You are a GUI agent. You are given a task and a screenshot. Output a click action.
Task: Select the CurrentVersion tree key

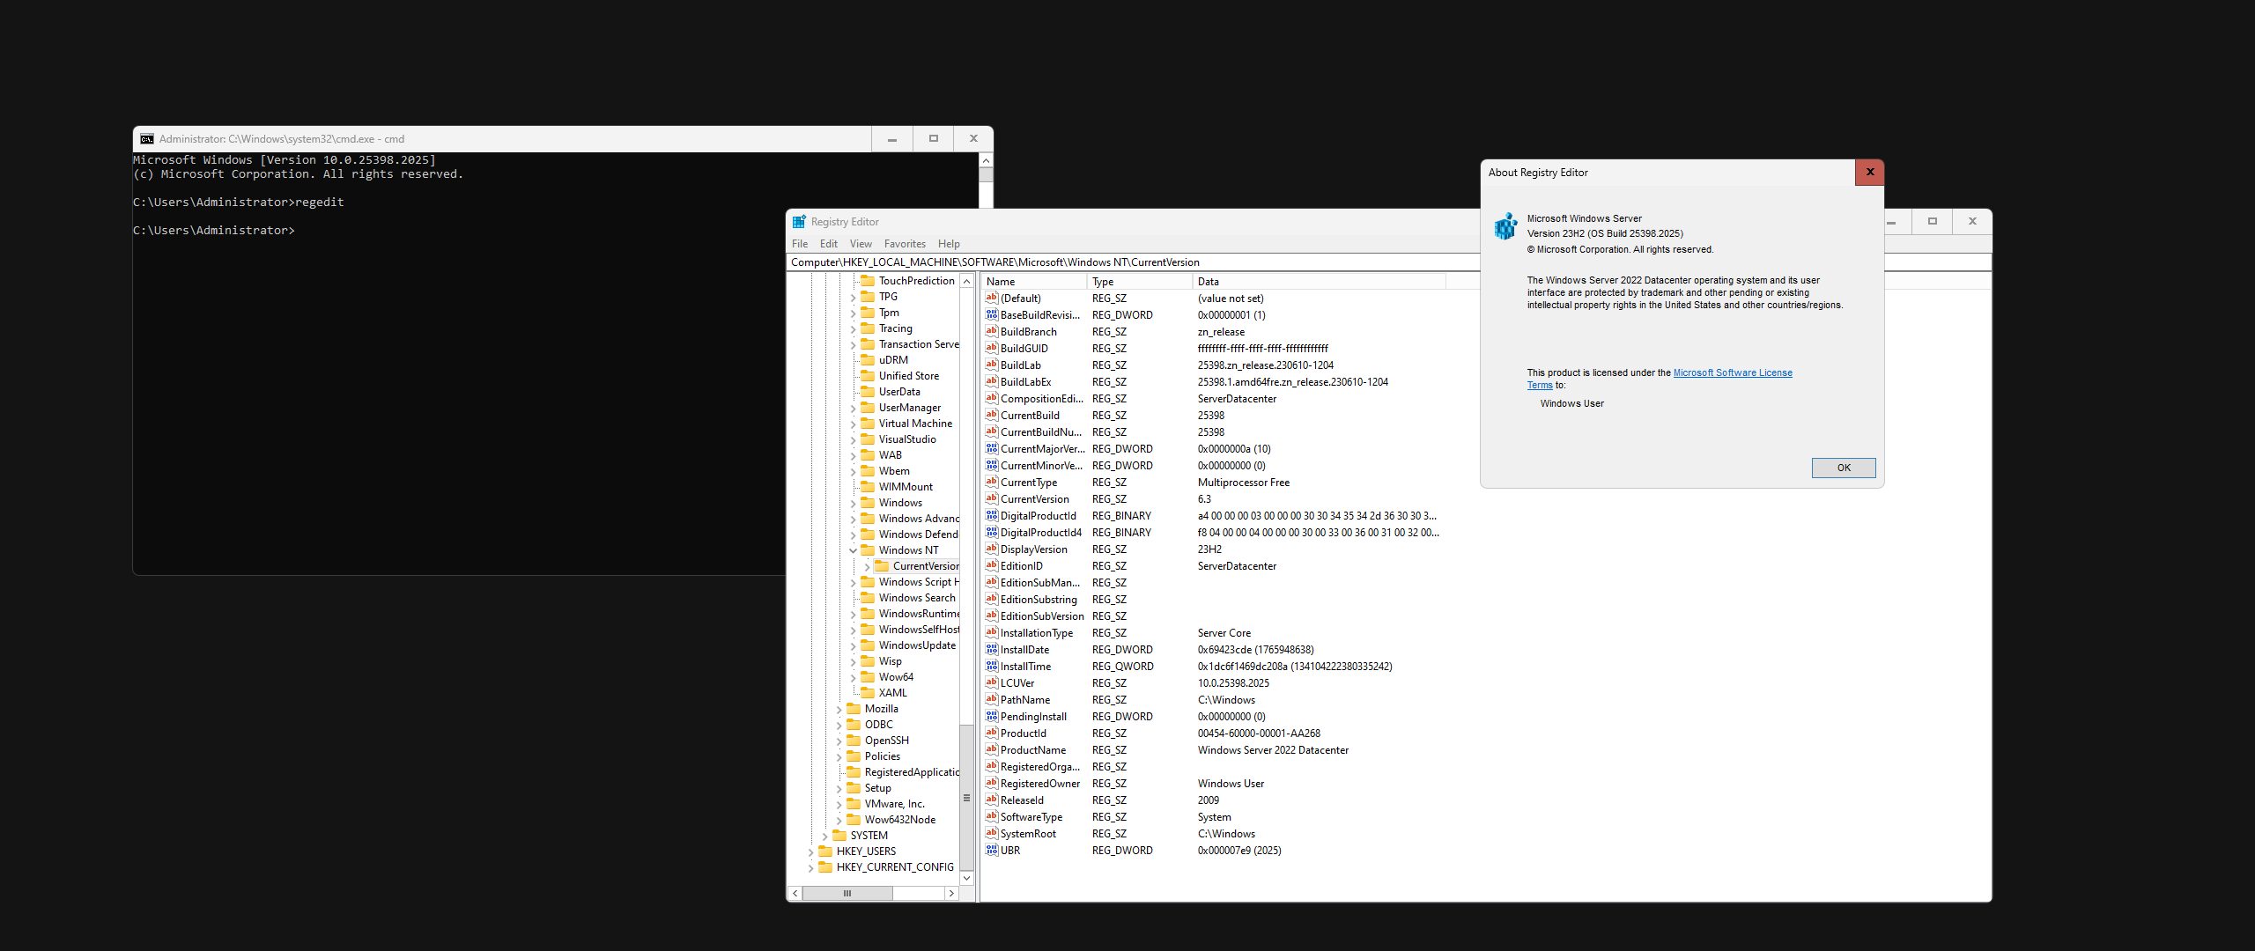tap(925, 566)
